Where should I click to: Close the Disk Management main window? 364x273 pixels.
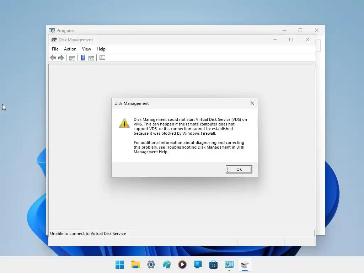coord(307,40)
